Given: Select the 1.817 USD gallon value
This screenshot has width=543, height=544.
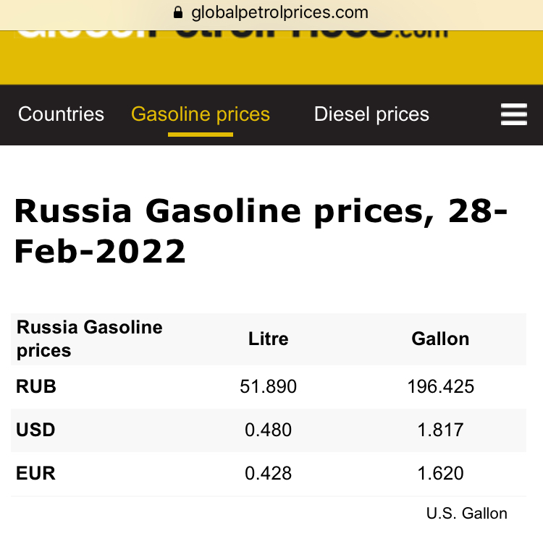Looking at the screenshot, I should click(x=440, y=430).
